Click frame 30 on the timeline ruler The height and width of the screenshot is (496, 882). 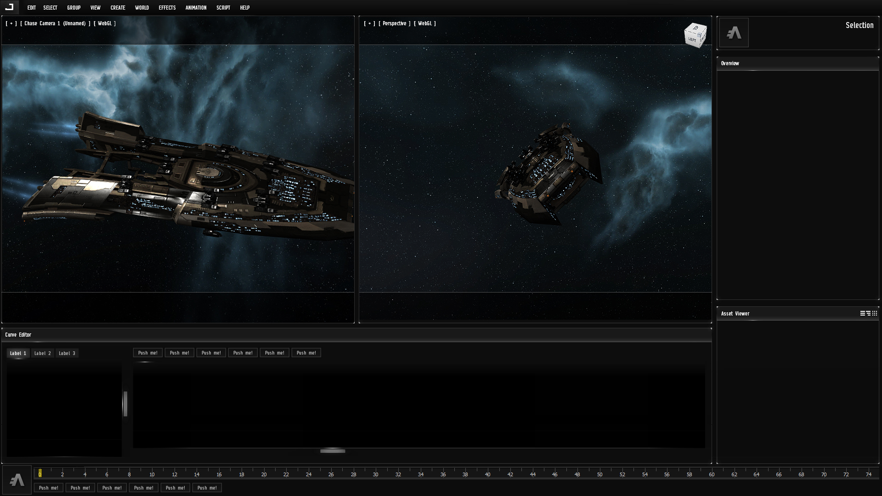pos(375,474)
